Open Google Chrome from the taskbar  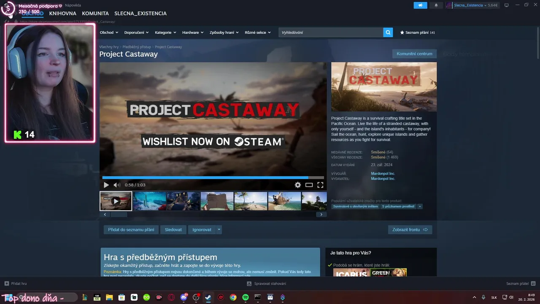[233, 297]
